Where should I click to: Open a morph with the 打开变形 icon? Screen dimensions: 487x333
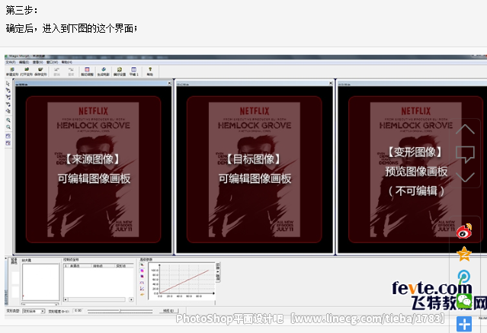[27, 72]
